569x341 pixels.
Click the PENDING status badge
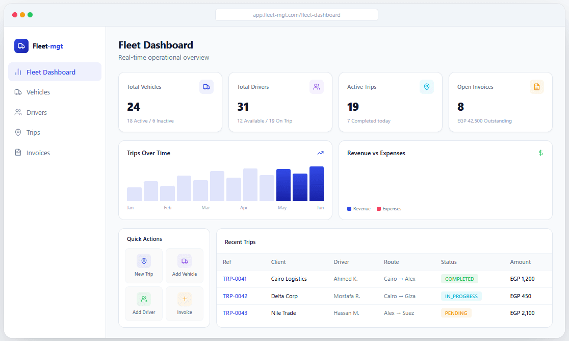coord(456,313)
